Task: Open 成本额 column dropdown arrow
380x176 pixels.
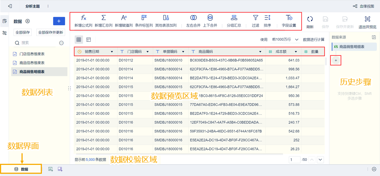Action: coord(296,52)
